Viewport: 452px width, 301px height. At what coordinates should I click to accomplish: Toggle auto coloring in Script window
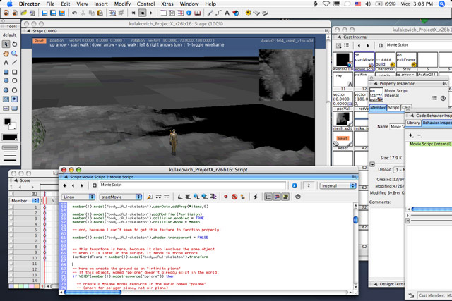(x=277, y=197)
